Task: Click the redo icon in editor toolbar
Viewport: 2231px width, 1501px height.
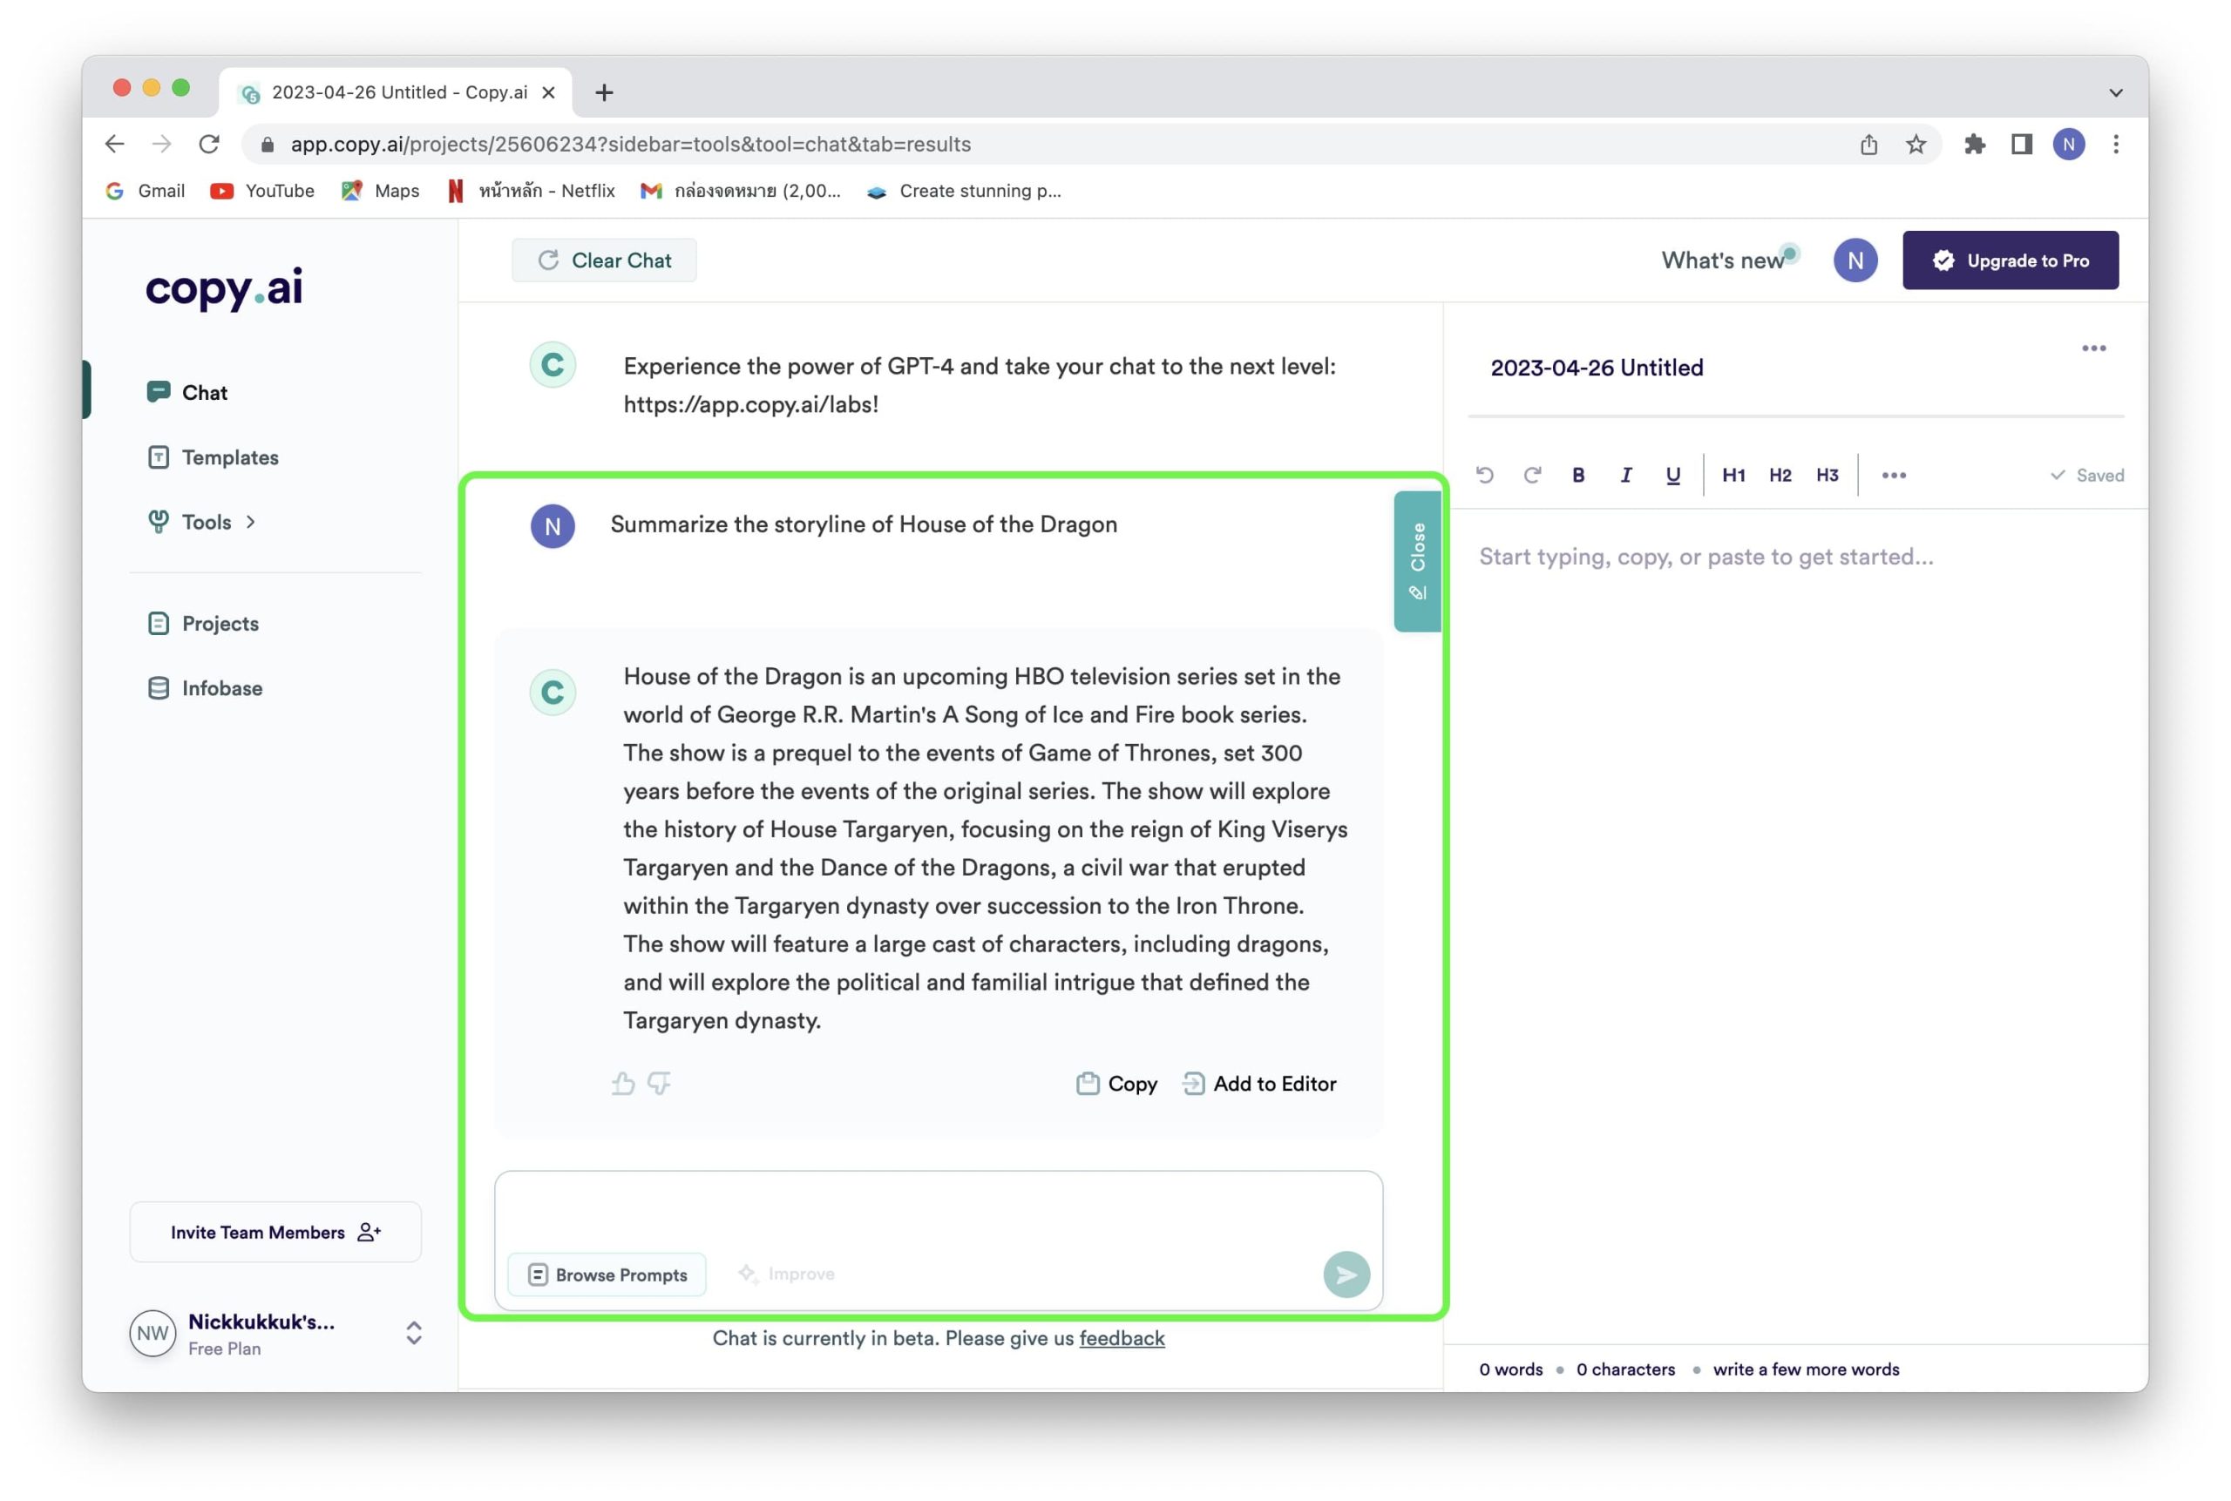Action: point(1532,476)
